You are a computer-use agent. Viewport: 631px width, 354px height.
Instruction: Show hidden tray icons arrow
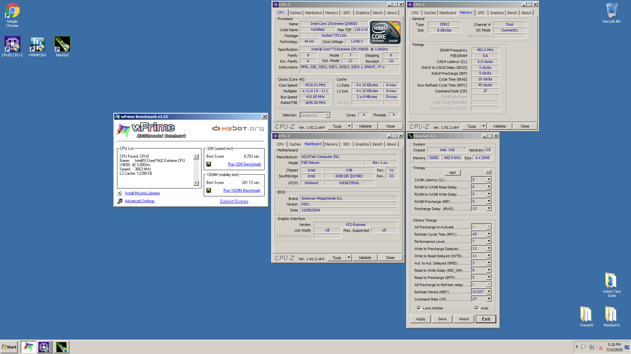coord(577,347)
